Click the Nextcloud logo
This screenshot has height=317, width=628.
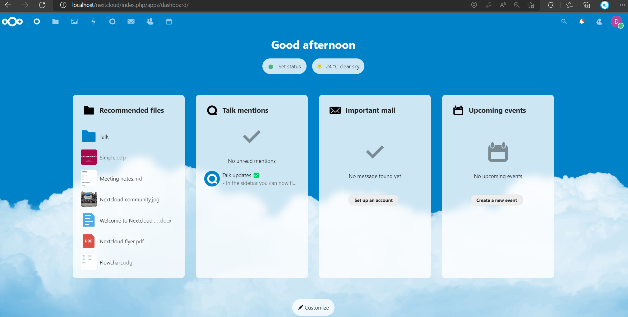tap(12, 21)
